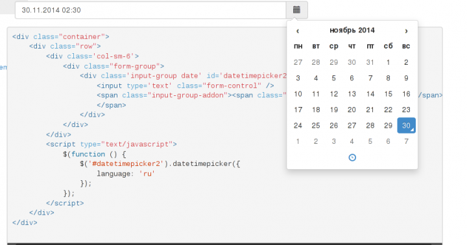The width and height of the screenshot is (467, 245).
Task: Select selected day 30 of November
Action: coord(406,125)
